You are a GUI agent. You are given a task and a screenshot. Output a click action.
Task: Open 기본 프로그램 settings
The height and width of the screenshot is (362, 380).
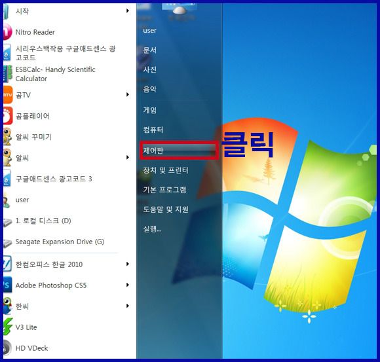(164, 190)
